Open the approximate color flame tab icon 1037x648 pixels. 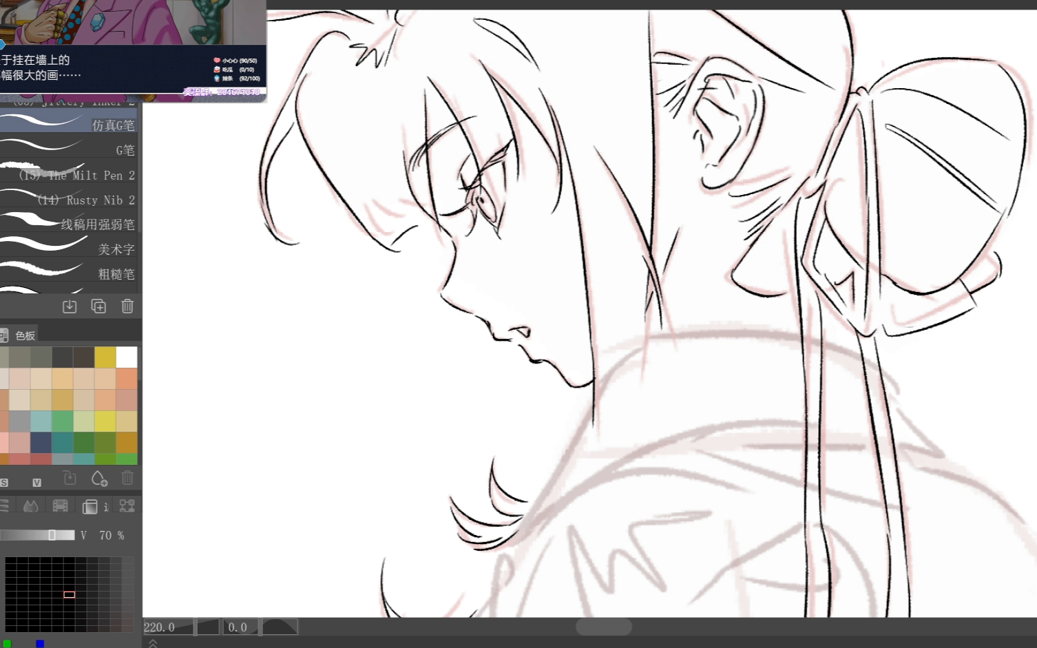tap(30, 506)
